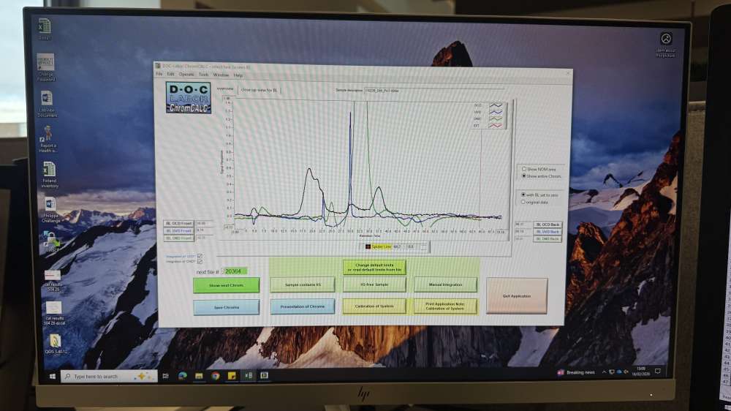Image resolution: width=731 pixels, height=411 pixels.
Task: Click the OCD line swatch in the legend
Action: coord(496,105)
